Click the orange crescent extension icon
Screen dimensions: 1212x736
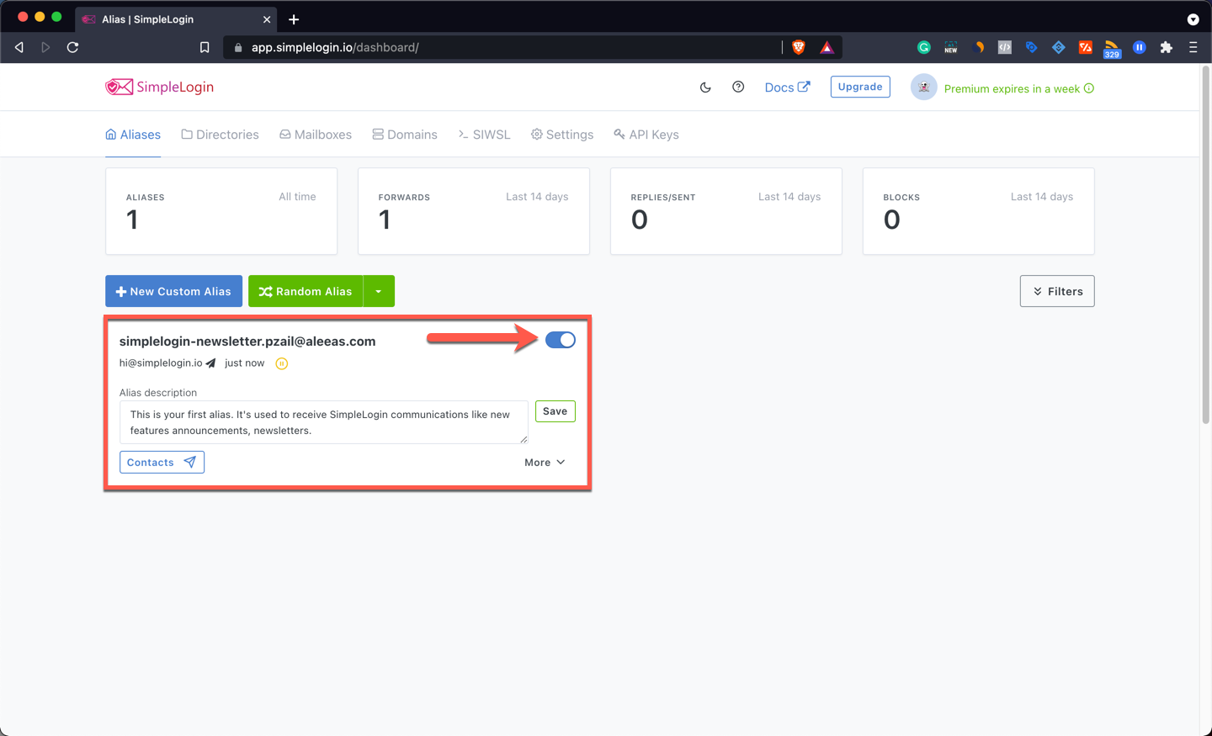[978, 47]
